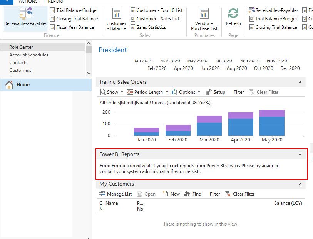Click the Name column header
The image size is (313, 239).
pyautogui.click(x=112, y=203)
